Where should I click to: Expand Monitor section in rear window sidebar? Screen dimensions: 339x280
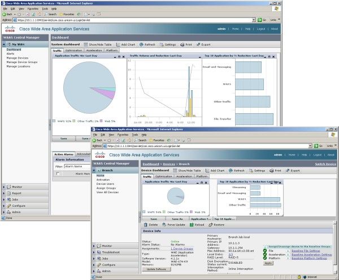pos(25,187)
